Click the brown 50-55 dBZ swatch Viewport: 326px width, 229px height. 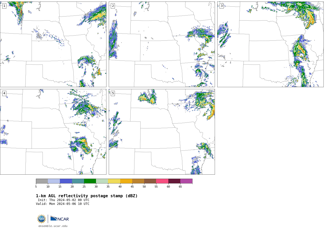tap(150, 181)
